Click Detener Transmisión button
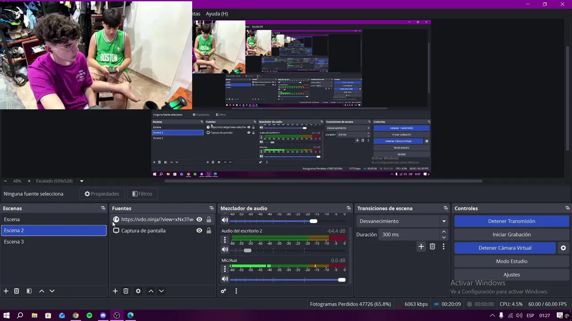Screen dimensions: 572x321 512,221
